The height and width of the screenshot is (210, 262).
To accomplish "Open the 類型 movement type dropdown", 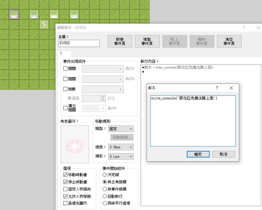I will point(121,129).
